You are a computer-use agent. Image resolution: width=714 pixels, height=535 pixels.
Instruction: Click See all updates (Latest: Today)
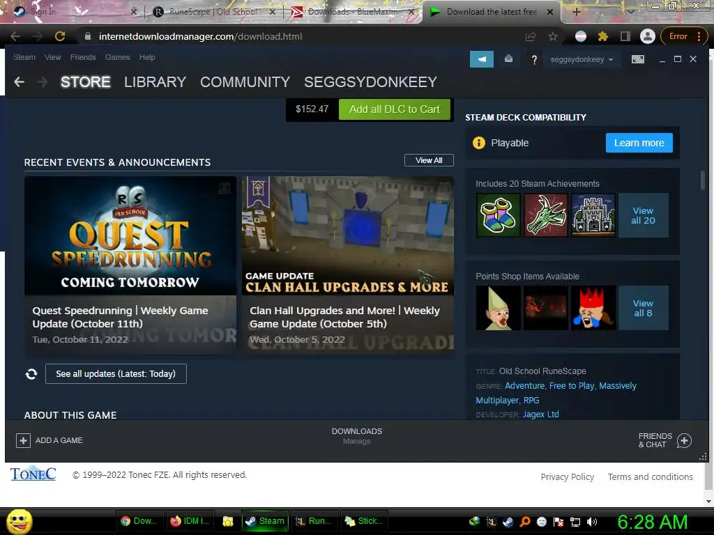(116, 373)
